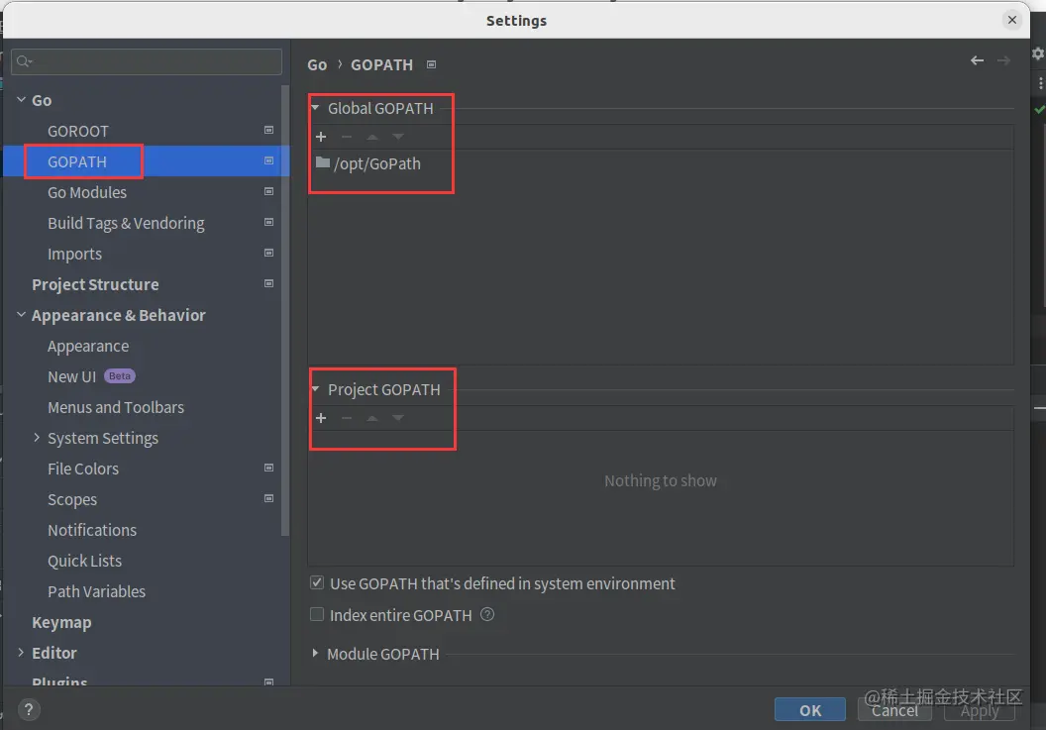Click the search field in Settings

pos(146,61)
